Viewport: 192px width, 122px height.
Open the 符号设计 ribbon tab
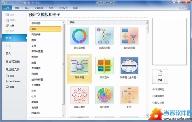click(x=63, y=8)
